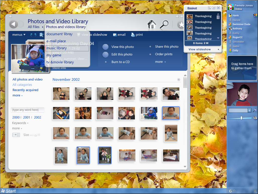Click the first Thanksgiving item in Basket
Image resolution: width=258 pixels, height=194 pixels.
point(199,16)
